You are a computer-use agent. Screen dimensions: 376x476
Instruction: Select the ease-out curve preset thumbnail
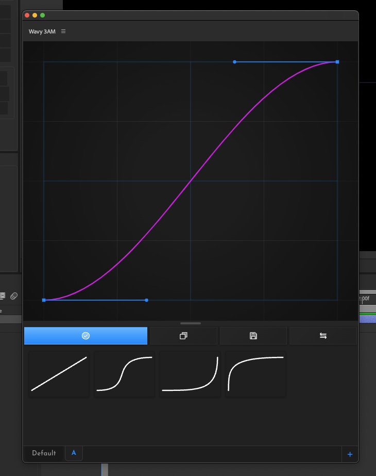coord(255,374)
